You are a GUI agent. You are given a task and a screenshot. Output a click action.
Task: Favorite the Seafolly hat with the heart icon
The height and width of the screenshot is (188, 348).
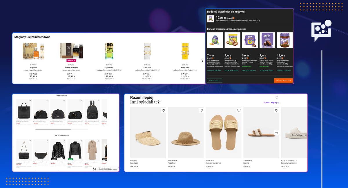(163, 110)
